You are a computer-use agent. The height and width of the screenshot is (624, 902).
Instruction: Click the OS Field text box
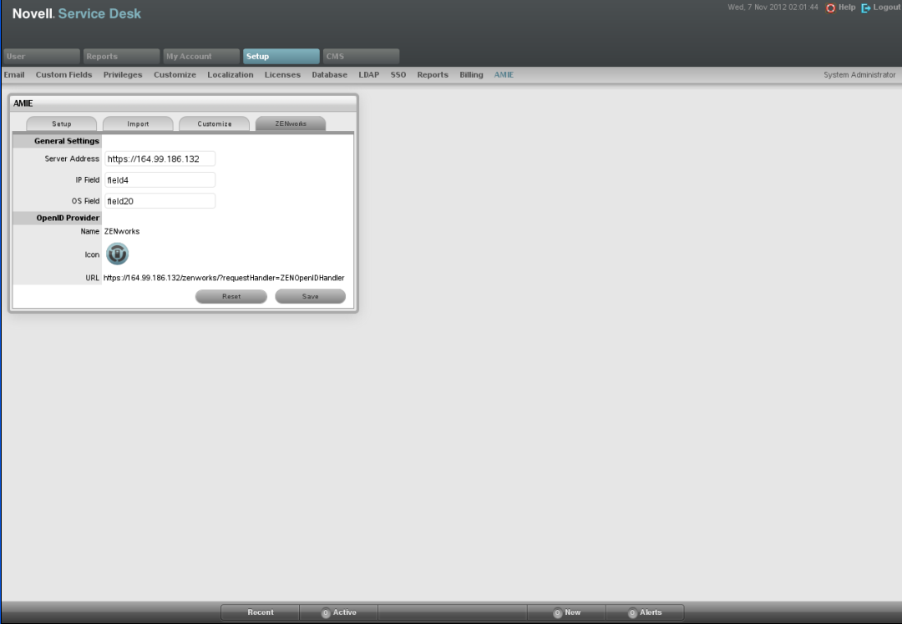[160, 201]
